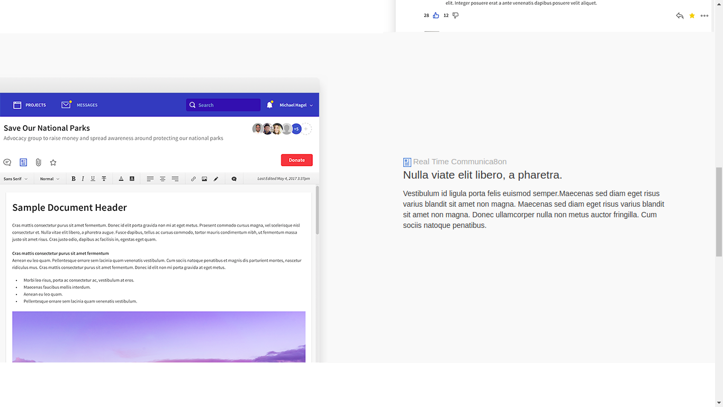Click the document editor vertical scrollbar
This screenshot has width=723, height=407.
(x=318, y=209)
